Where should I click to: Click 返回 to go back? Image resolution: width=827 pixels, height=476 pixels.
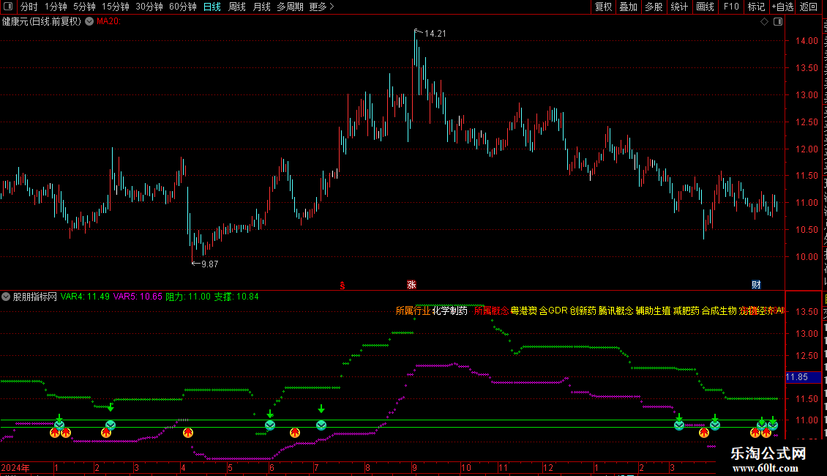(809, 7)
